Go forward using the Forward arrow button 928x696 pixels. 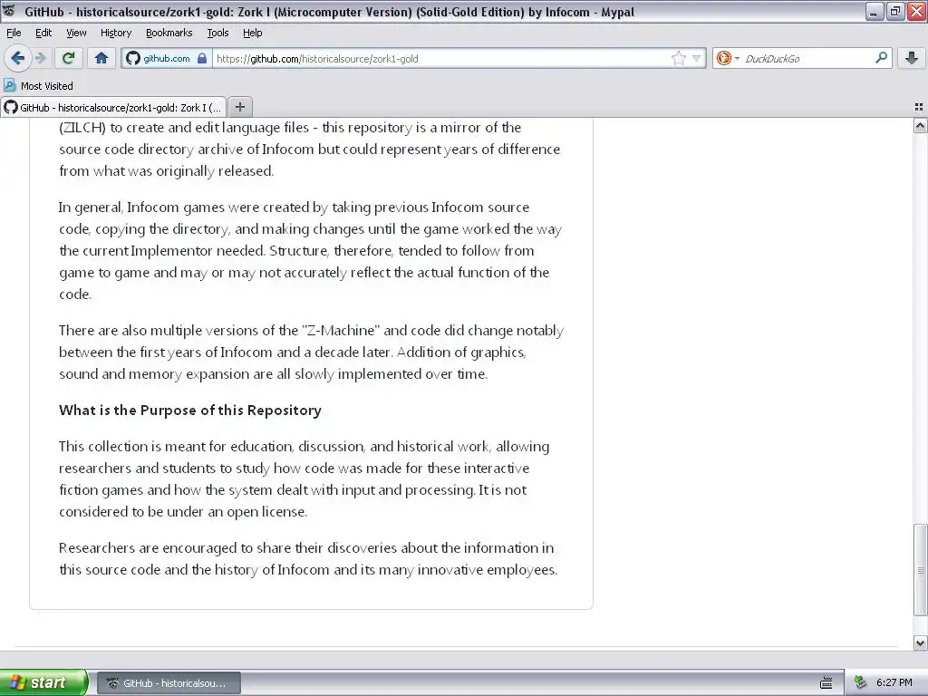point(40,58)
